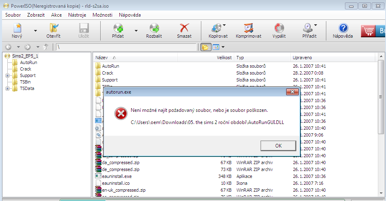386x201 pixels.
Task: Expand the Support tree node
Action: (x=7, y=76)
